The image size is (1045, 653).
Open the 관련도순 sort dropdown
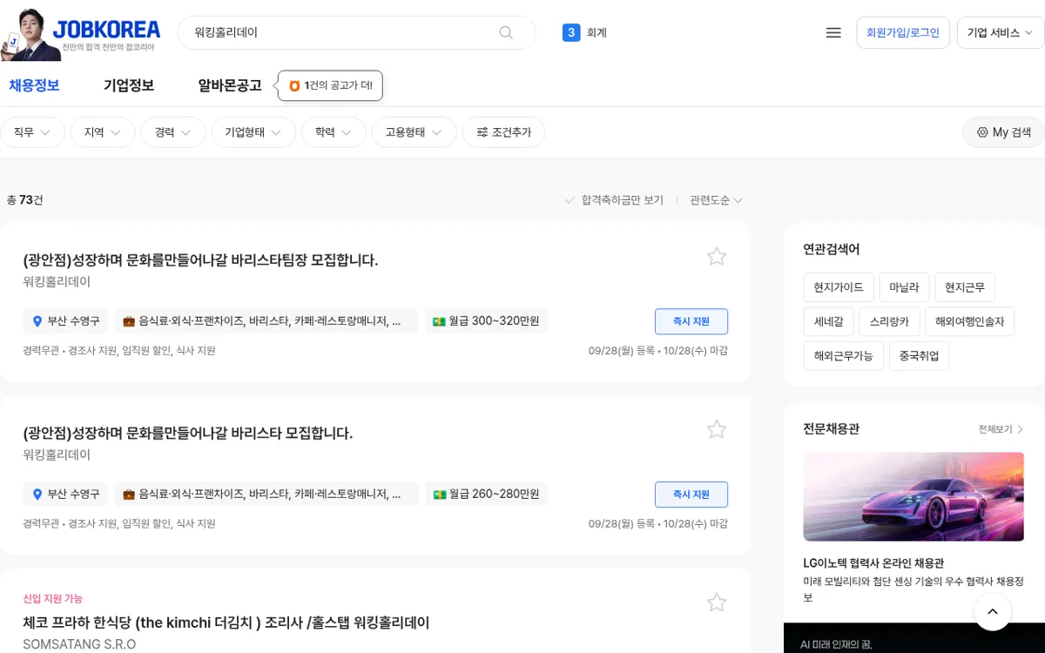click(716, 200)
